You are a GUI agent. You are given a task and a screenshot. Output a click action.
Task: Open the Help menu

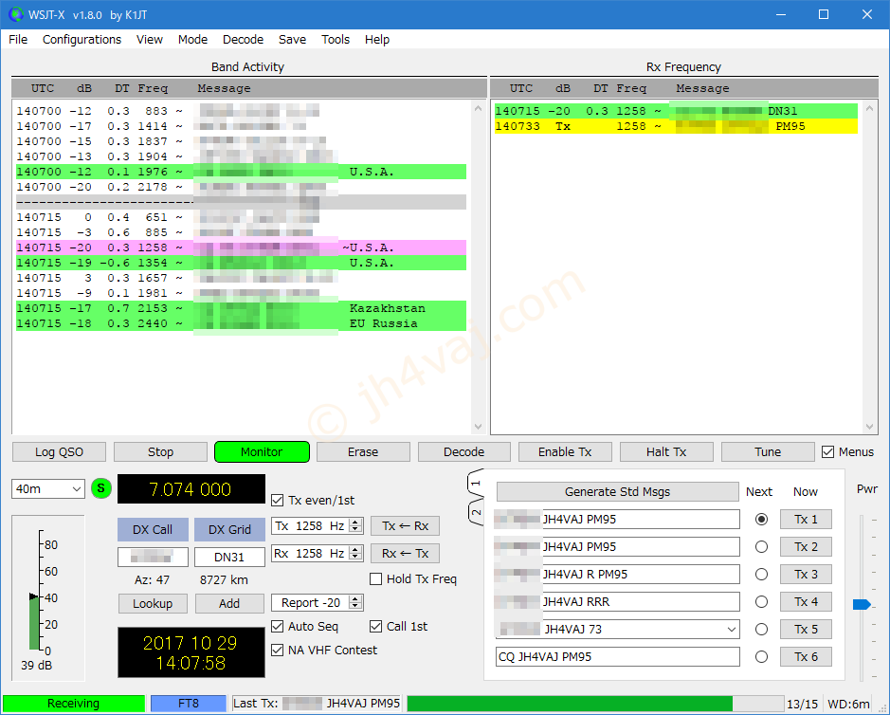click(377, 39)
